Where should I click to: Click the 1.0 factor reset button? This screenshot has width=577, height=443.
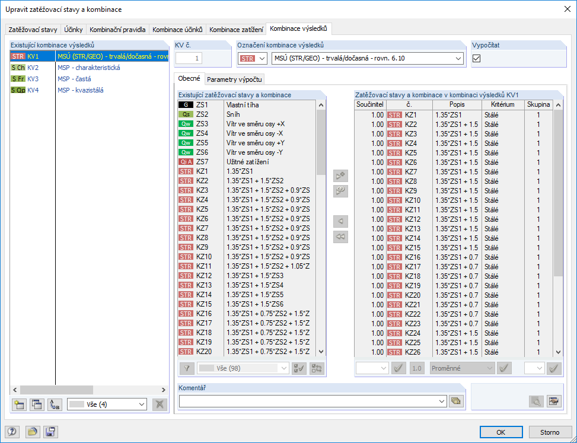click(x=416, y=368)
